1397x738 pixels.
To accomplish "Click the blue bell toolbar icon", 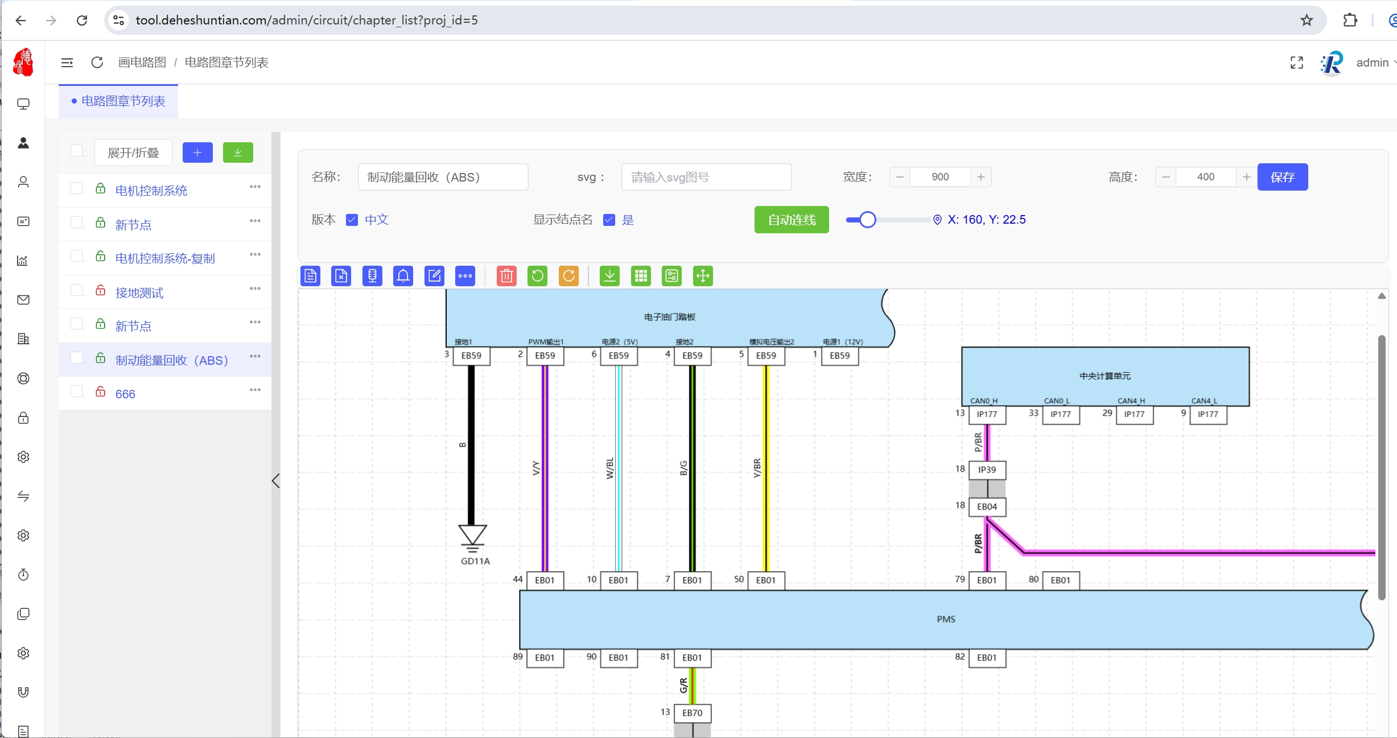I will coord(403,277).
